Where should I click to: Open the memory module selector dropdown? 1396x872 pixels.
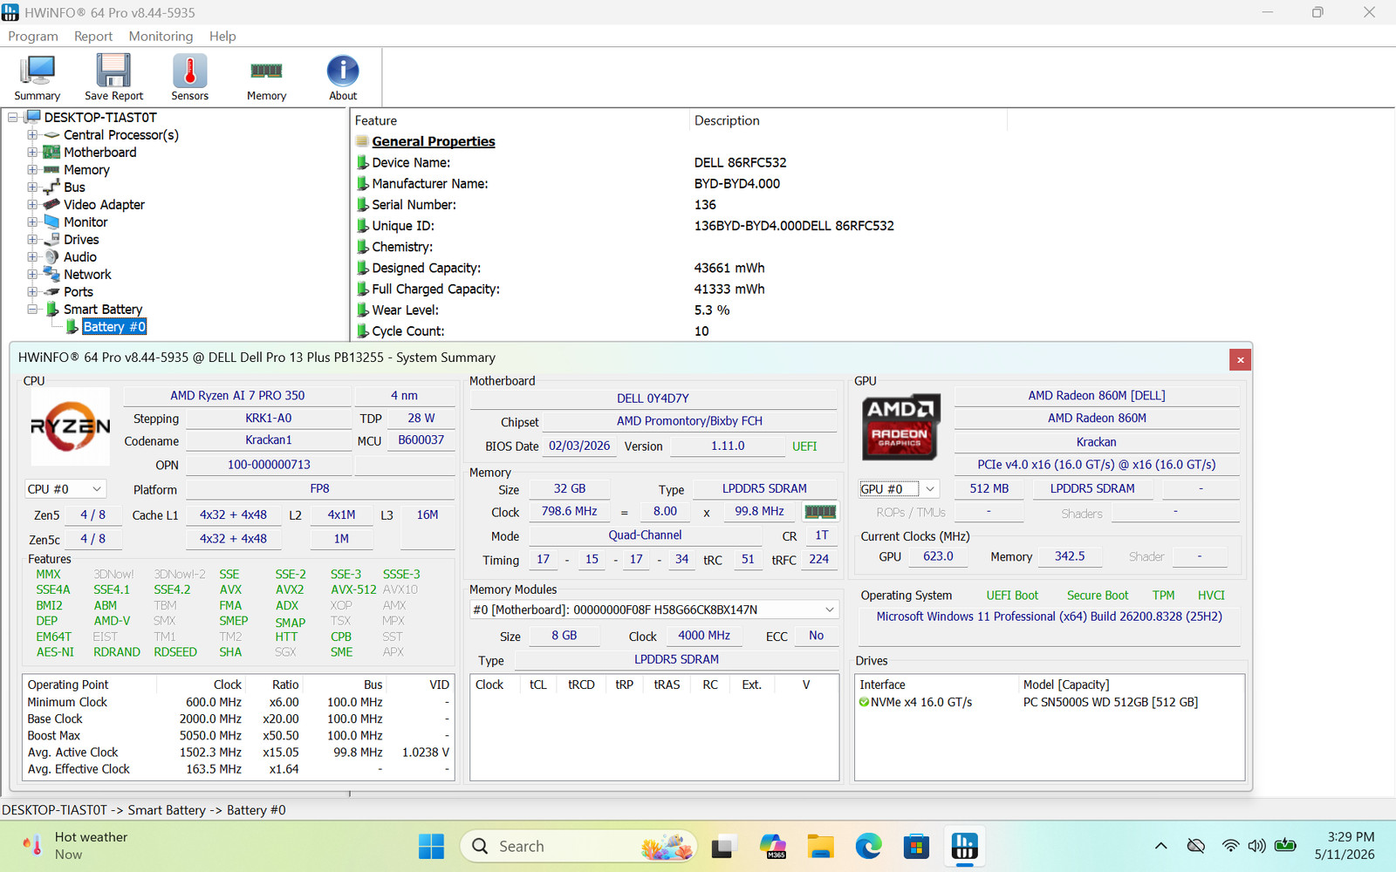[654, 610]
